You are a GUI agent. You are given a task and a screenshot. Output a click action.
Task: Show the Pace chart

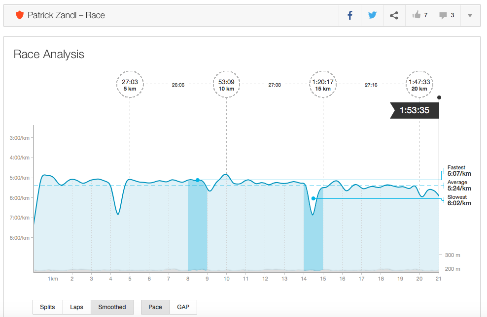click(155, 307)
